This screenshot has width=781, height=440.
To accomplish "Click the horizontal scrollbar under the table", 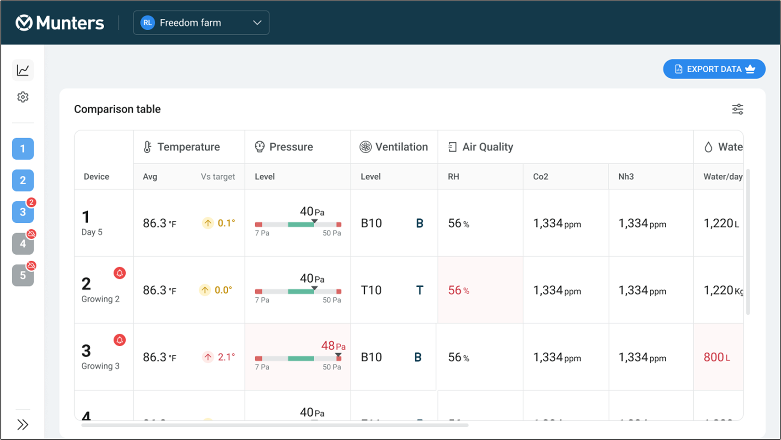I will pyautogui.click(x=275, y=425).
